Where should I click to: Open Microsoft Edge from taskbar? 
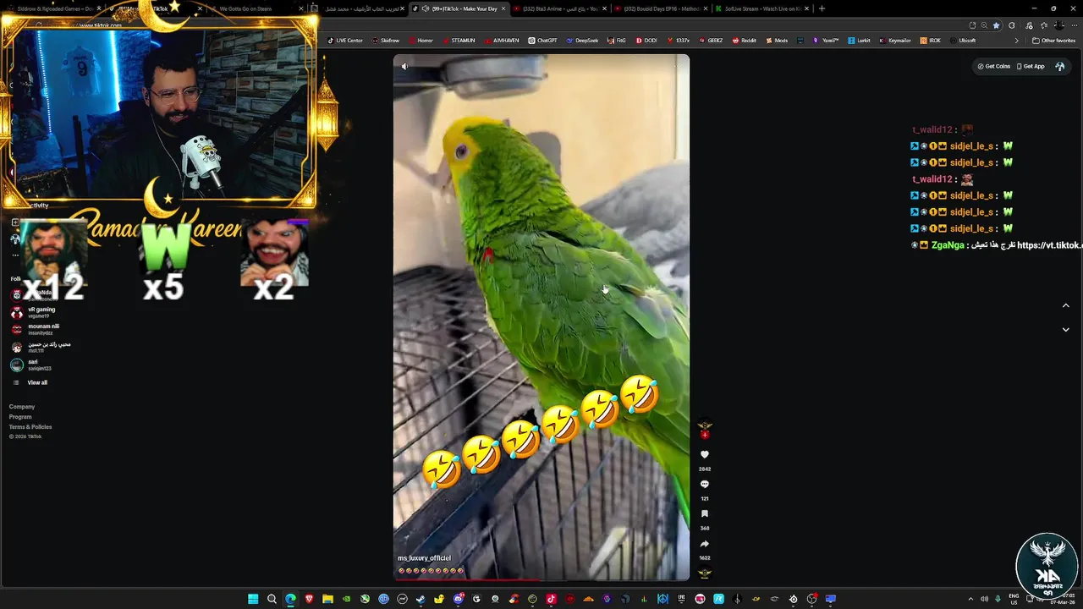click(290, 599)
